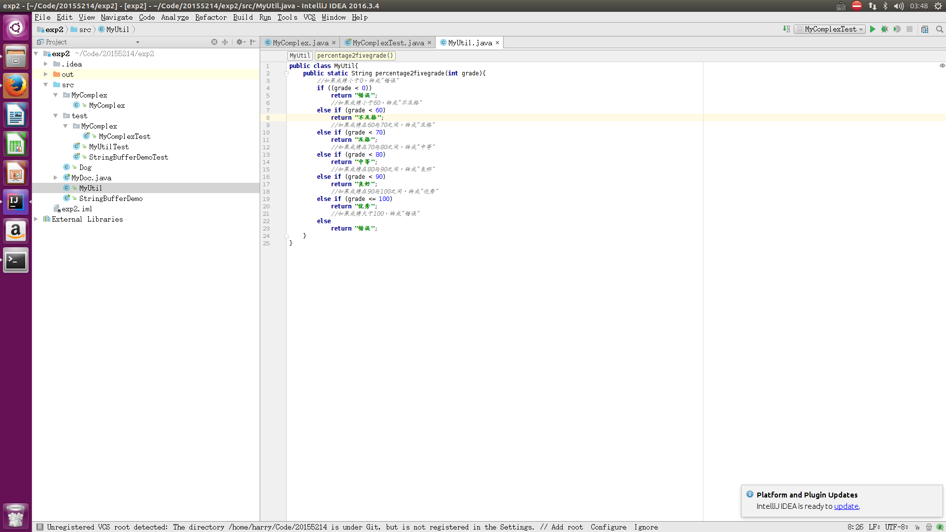Toggle method fold marker on line 2
This screenshot has width=946, height=532.
pos(286,73)
